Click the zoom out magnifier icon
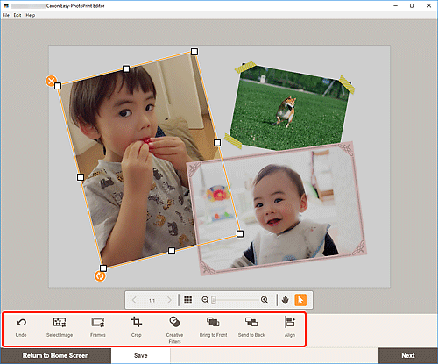The height and width of the screenshot is (364, 438). tap(205, 300)
